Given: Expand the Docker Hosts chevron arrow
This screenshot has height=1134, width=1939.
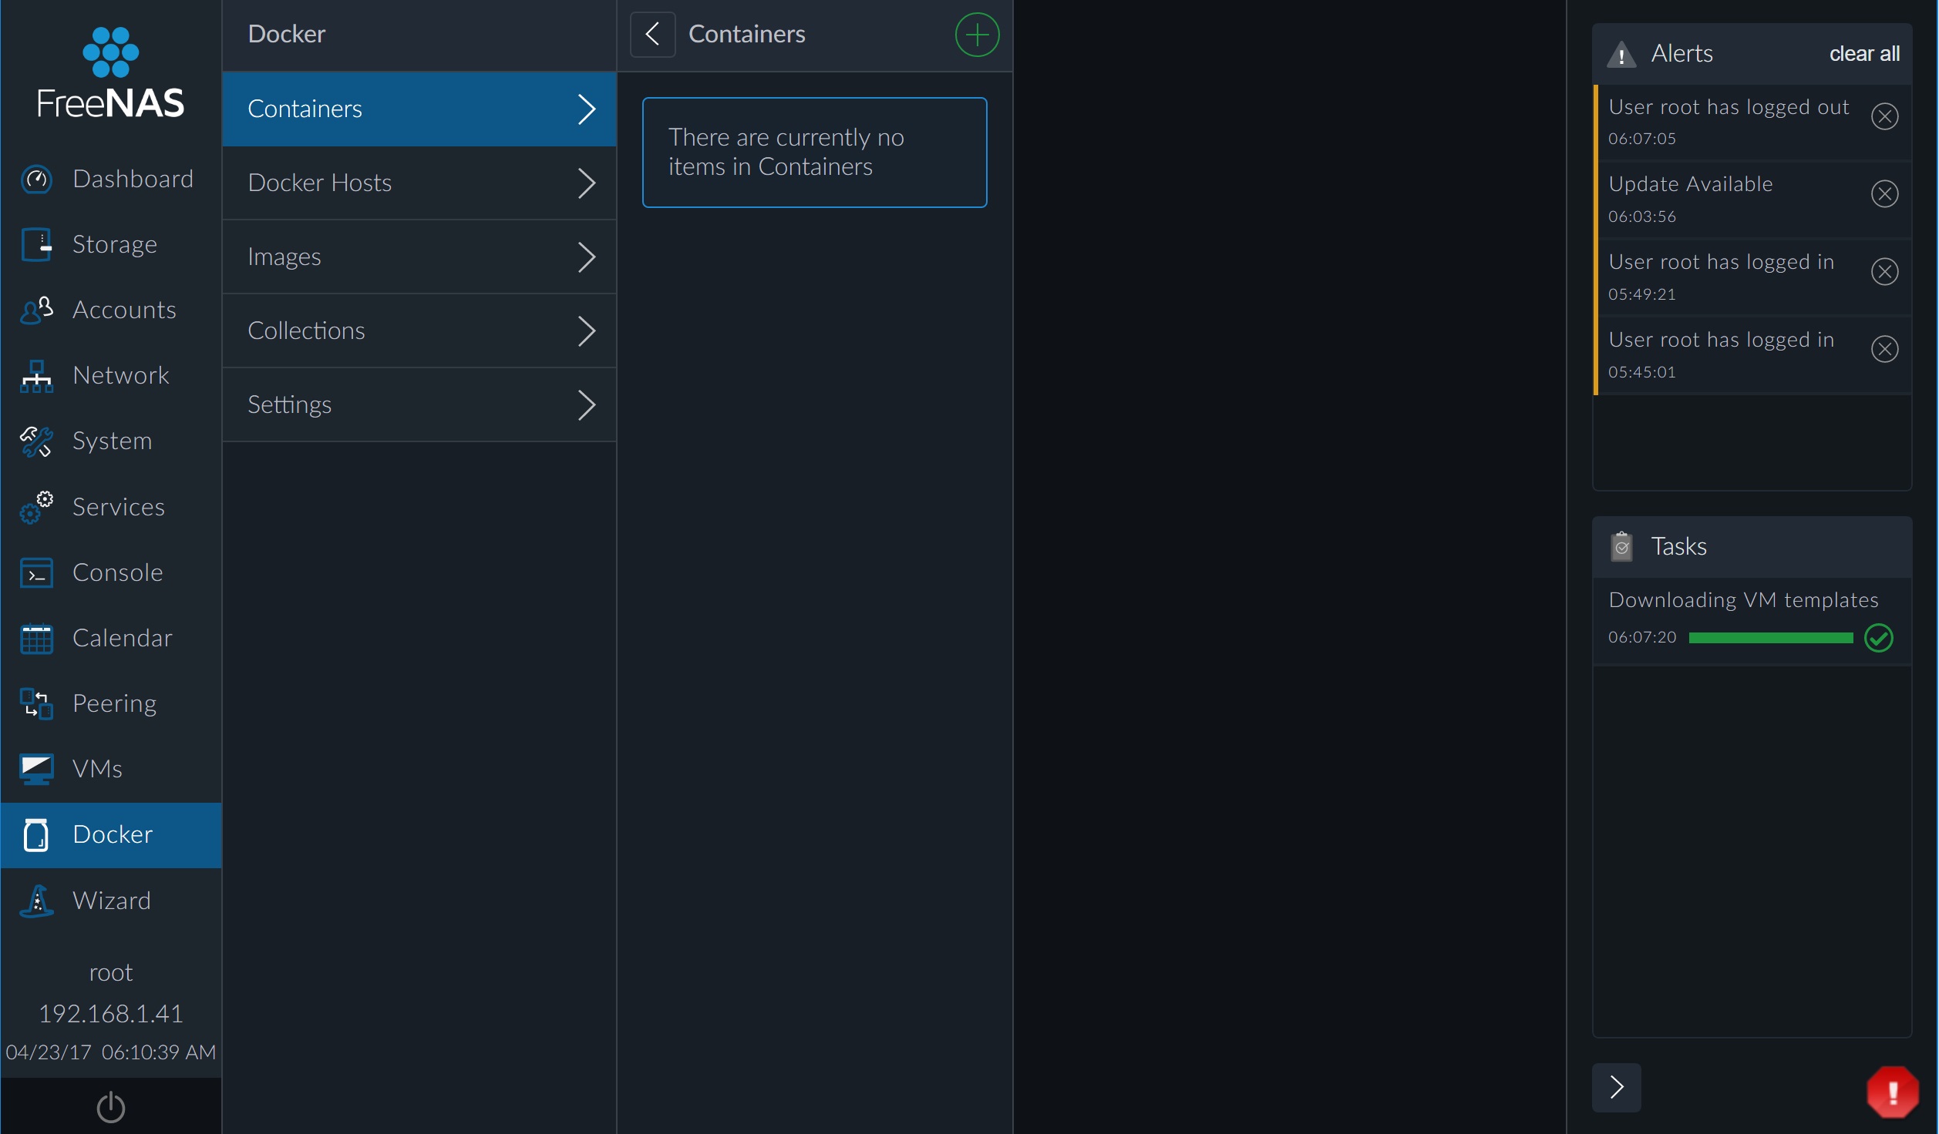Looking at the screenshot, I should click(587, 183).
